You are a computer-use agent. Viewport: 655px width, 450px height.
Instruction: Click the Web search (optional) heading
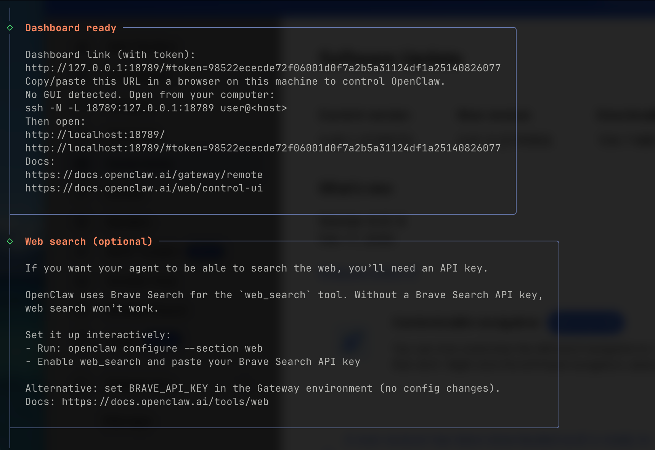click(88, 242)
